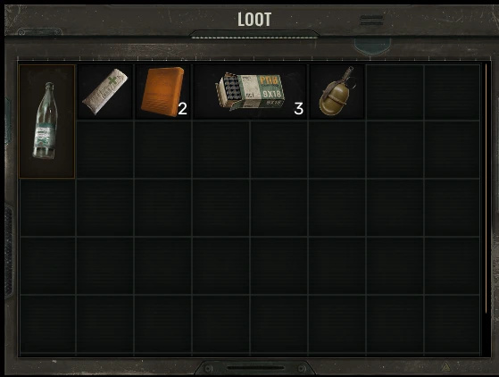Click the bottom center panel handle
This screenshot has width=499, height=377.
[x=255, y=368]
